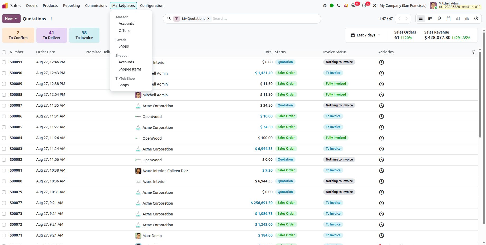Click the To Deliver card
The image size is (486, 245).
pyautogui.click(x=52, y=35)
